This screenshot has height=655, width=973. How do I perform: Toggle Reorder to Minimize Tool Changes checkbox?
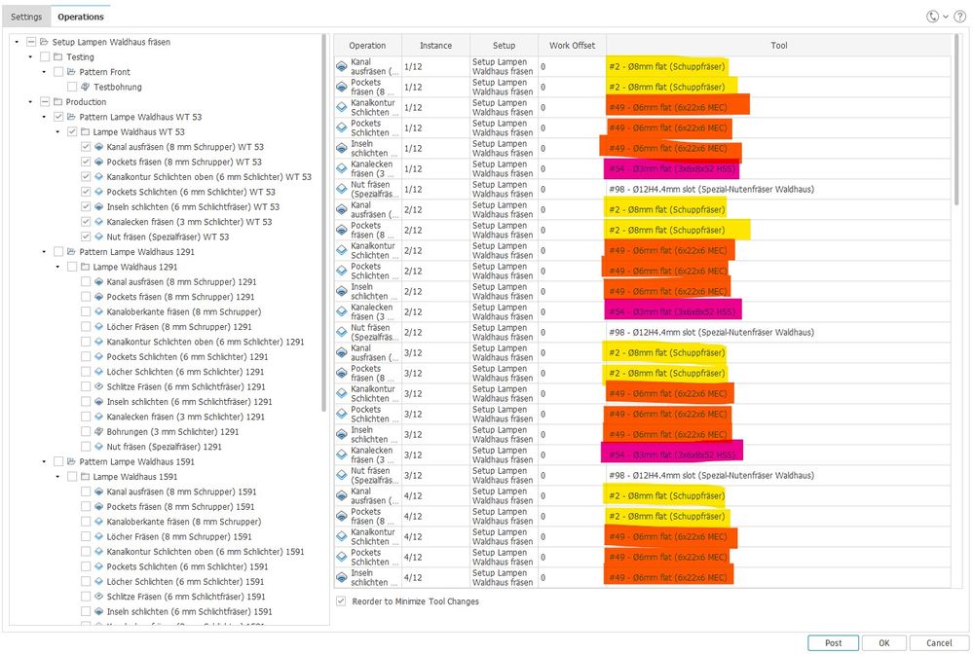[x=341, y=601]
